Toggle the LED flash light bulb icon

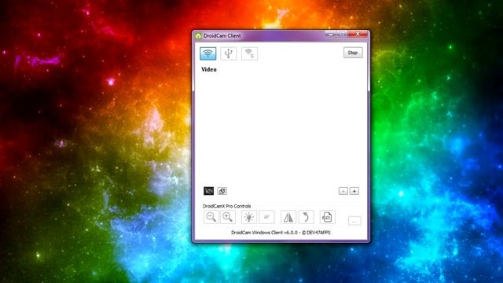coord(249,217)
